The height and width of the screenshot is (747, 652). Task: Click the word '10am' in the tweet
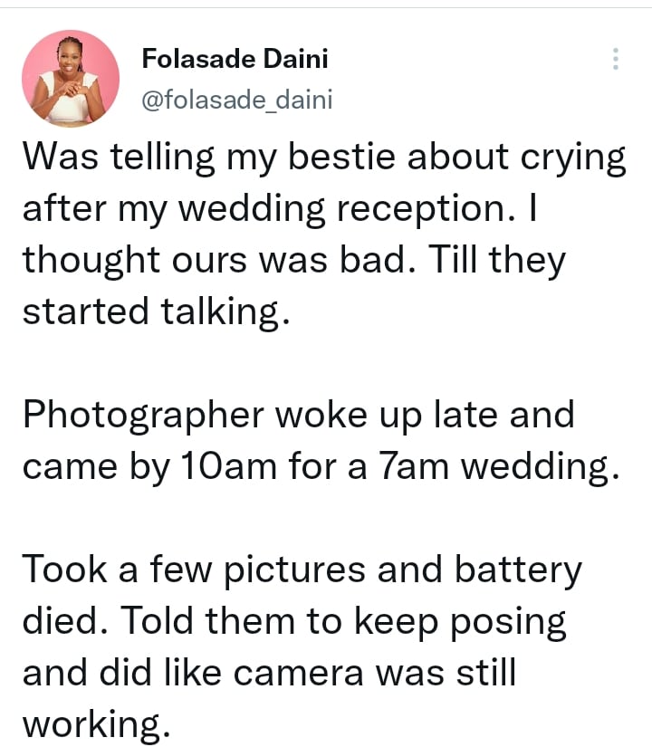(x=229, y=466)
